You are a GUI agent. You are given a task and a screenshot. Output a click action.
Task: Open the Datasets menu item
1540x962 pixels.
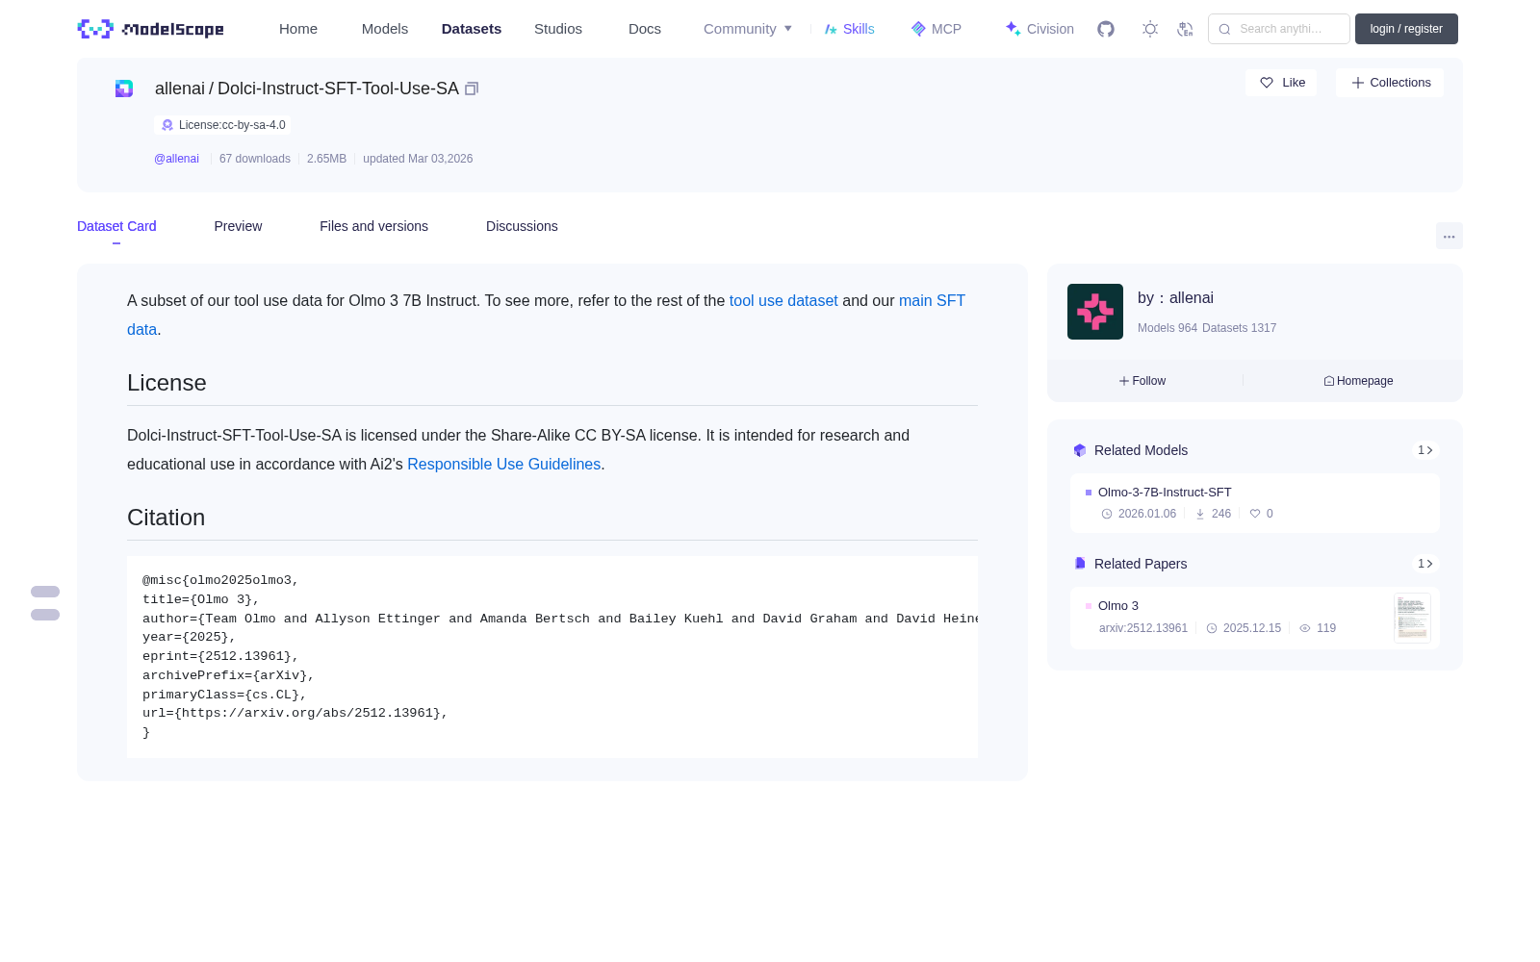[472, 29]
